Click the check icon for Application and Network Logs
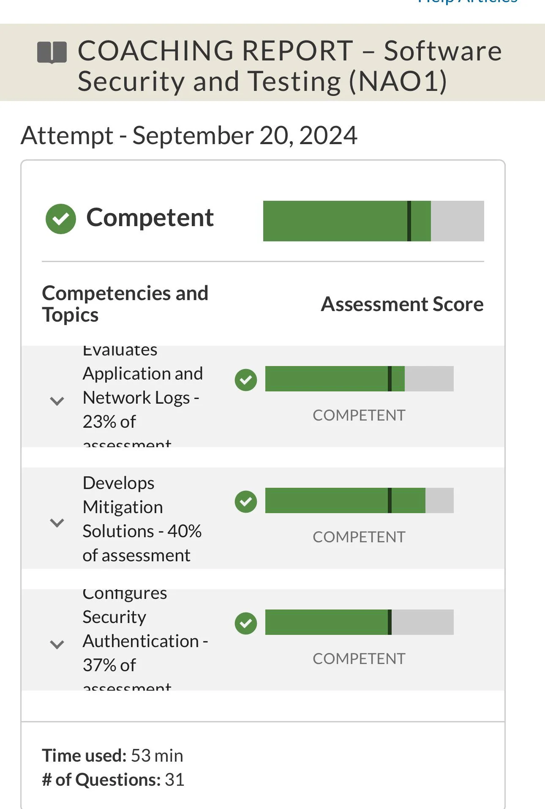The width and height of the screenshot is (545, 809). point(246,380)
